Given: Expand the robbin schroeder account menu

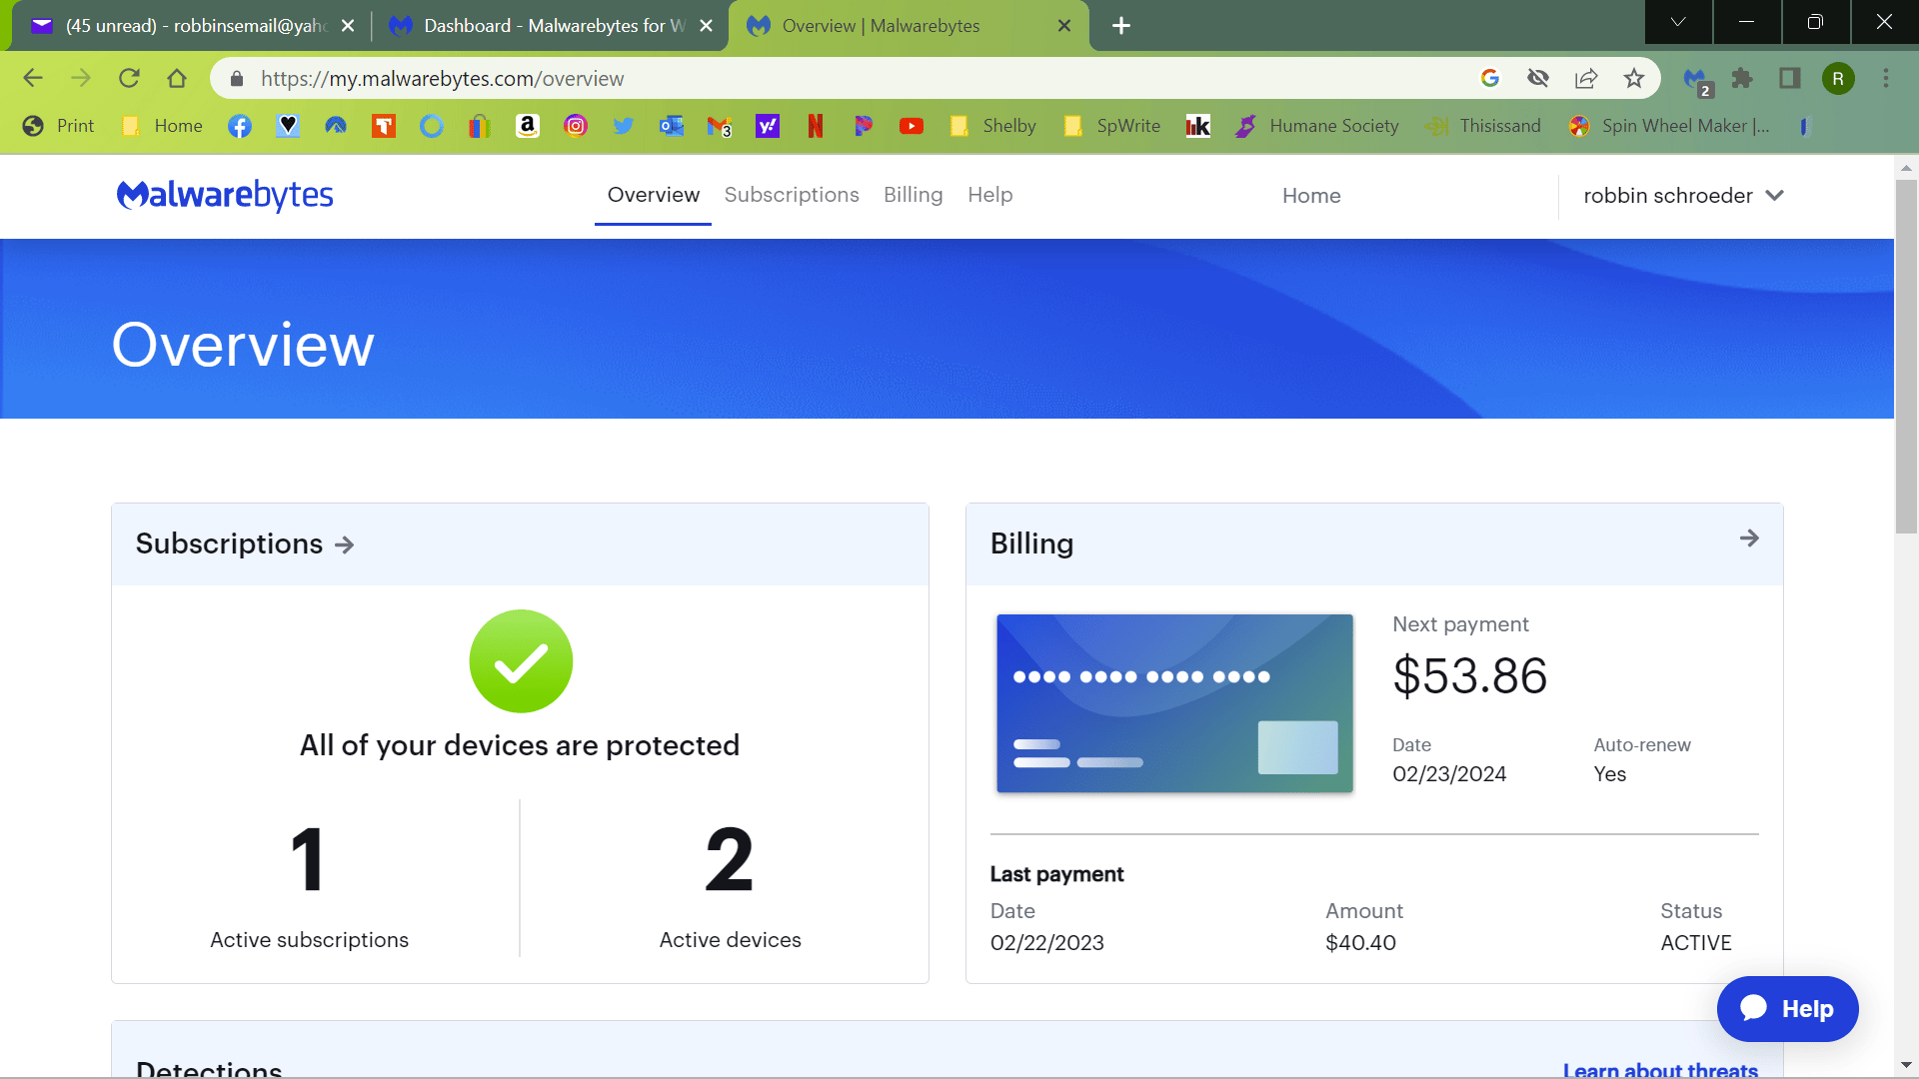Looking at the screenshot, I should click(1683, 196).
